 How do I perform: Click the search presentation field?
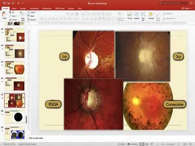point(173,3)
